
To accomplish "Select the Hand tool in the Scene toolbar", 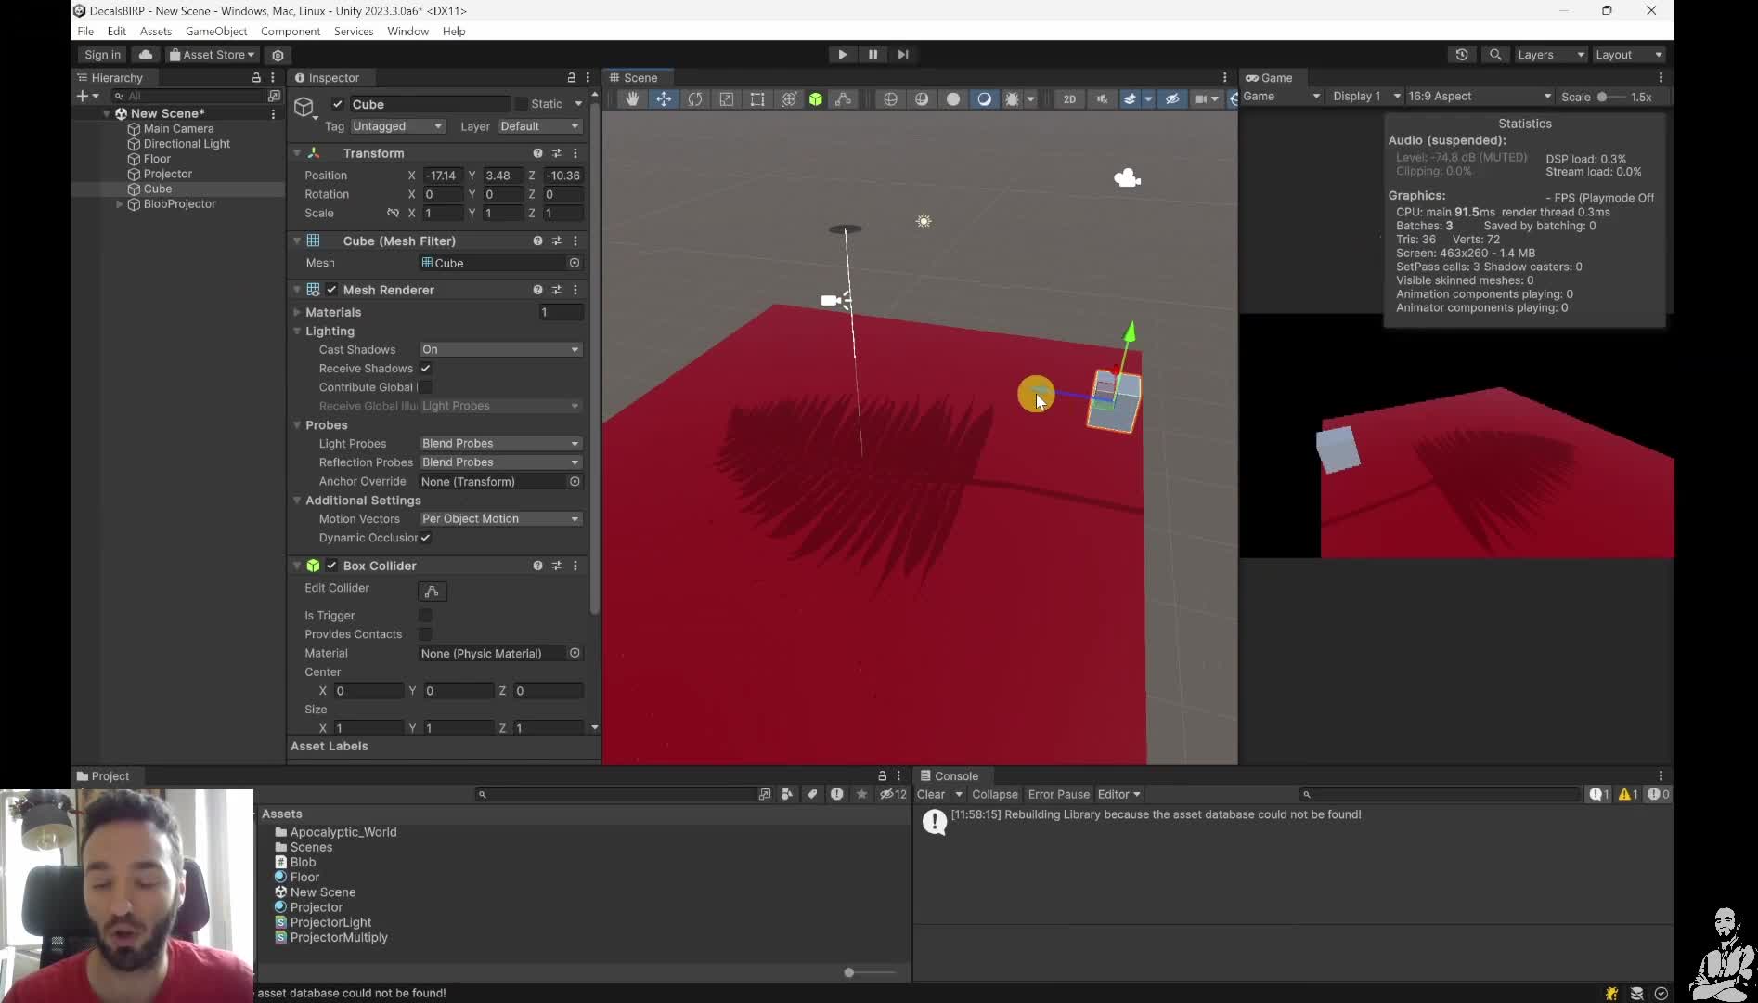I will [632, 99].
